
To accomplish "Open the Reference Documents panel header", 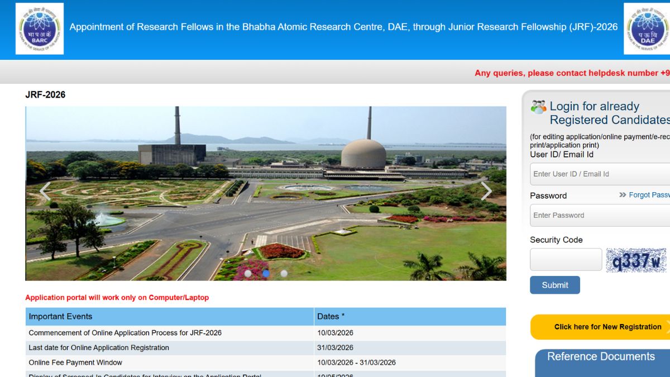I will (x=601, y=357).
